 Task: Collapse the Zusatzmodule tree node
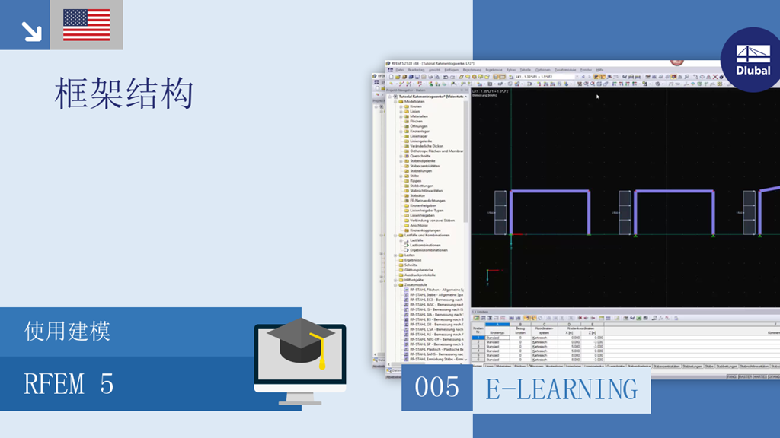[395, 285]
